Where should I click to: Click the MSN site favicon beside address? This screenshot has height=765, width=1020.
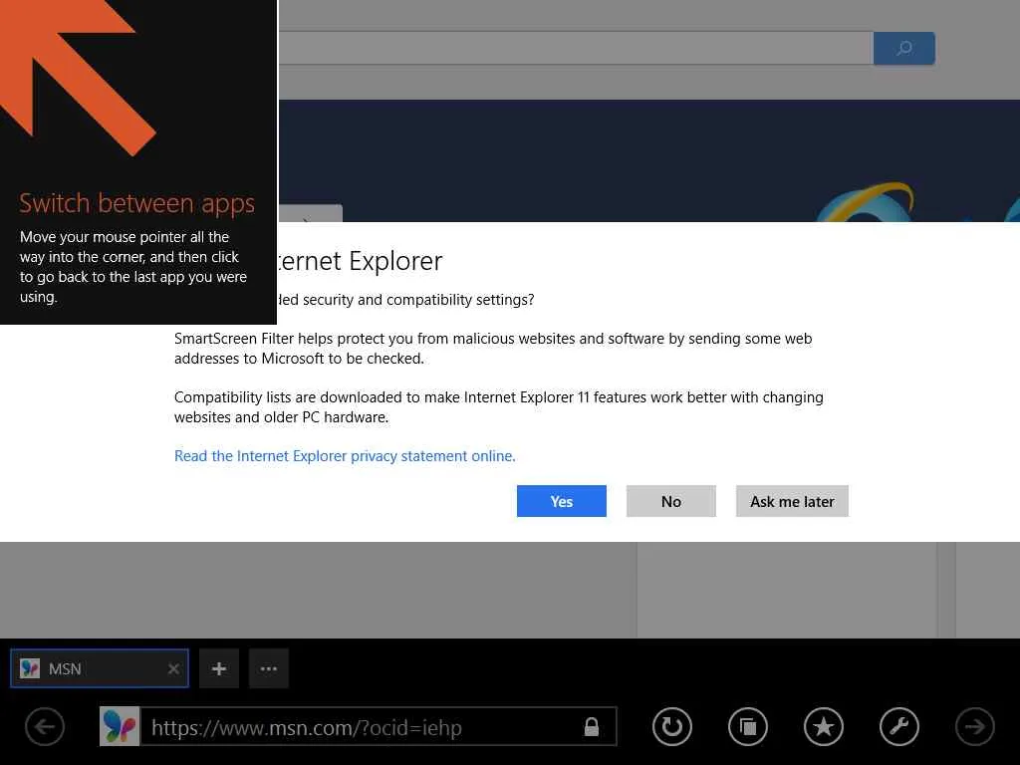[120, 726]
